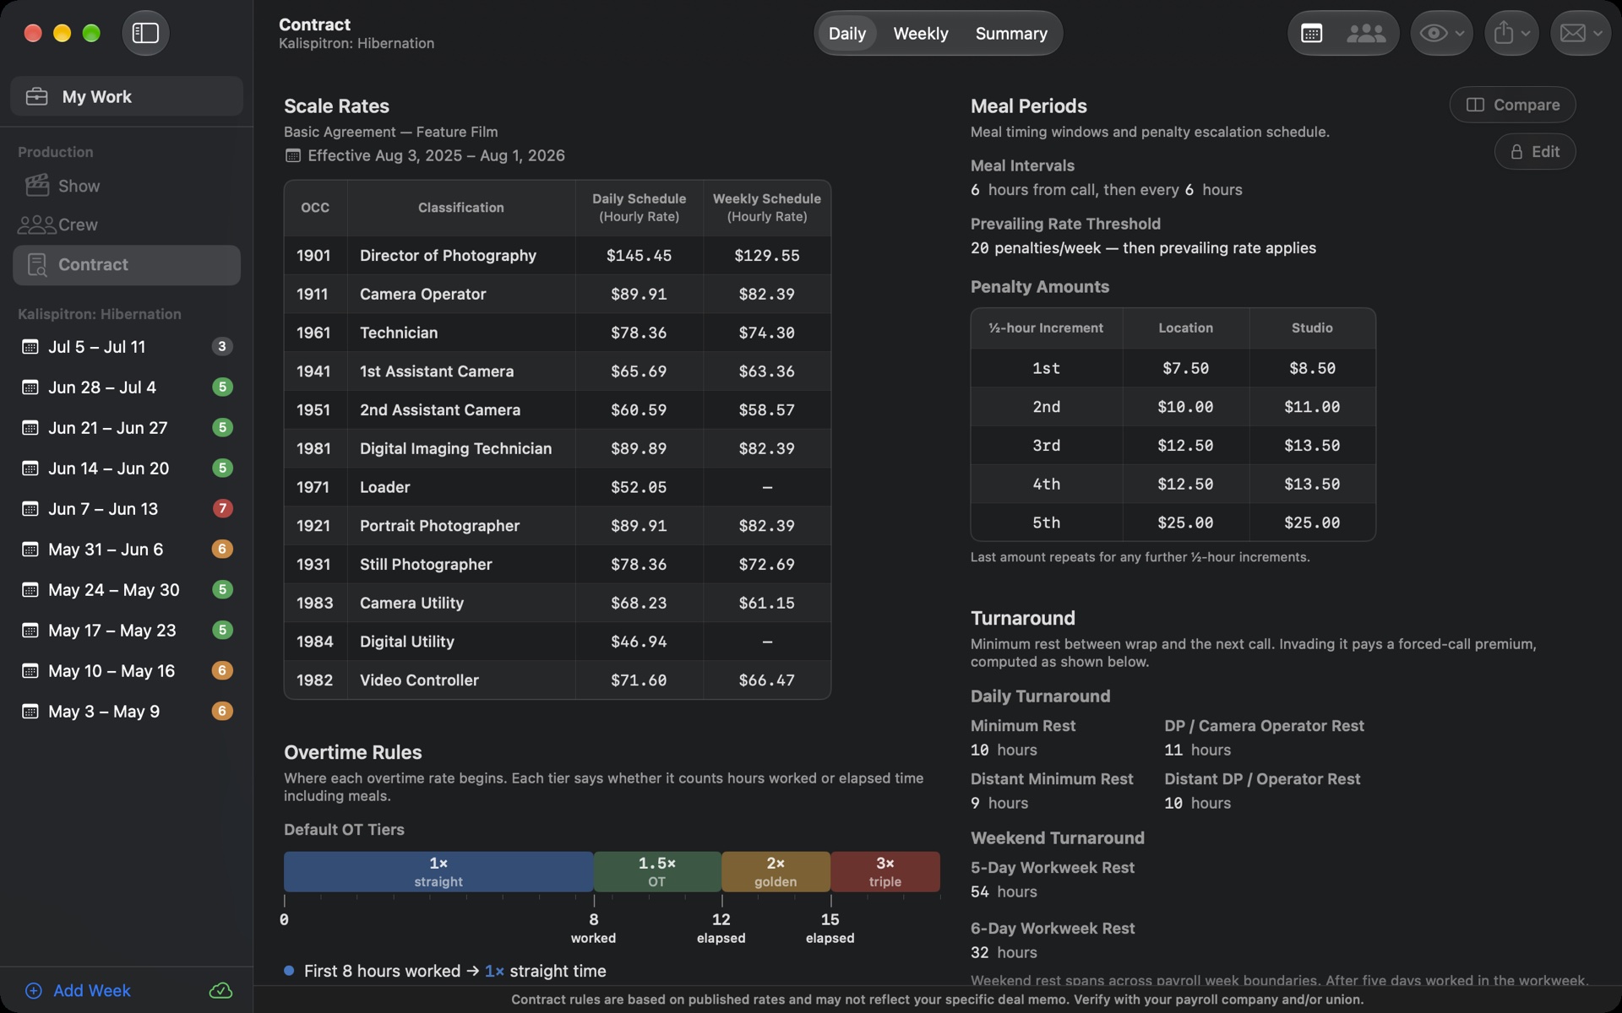Image resolution: width=1622 pixels, height=1013 pixels.
Task: Open the May 24 – May 30 week
Action: point(127,589)
